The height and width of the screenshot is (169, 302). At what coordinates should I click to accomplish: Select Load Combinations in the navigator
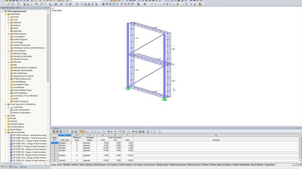[21, 110]
